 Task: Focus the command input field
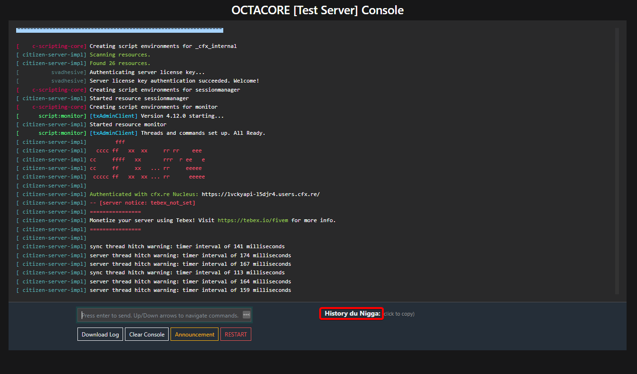point(160,315)
